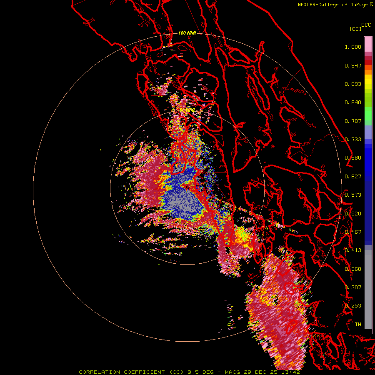Click the radar site marker at ring center
This screenshot has height=375, width=375.
point(187,187)
